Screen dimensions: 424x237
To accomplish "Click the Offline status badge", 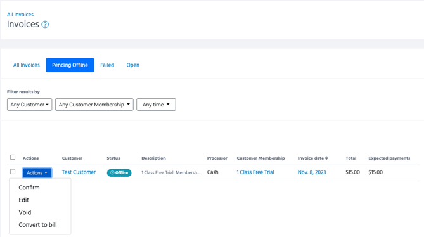I will pos(119,173).
